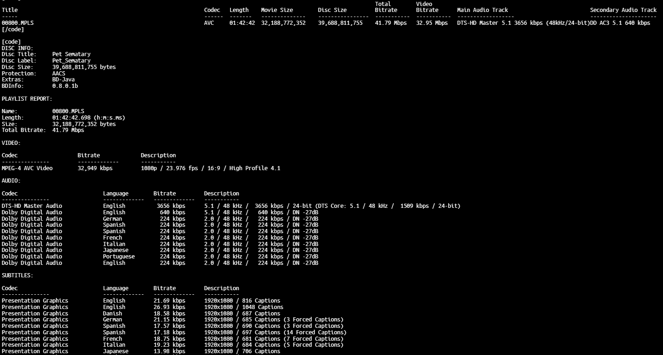Click the MPEG-4 AVC Video codec entry
The height and width of the screenshot is (355, 663).
(x=27, y=168)
